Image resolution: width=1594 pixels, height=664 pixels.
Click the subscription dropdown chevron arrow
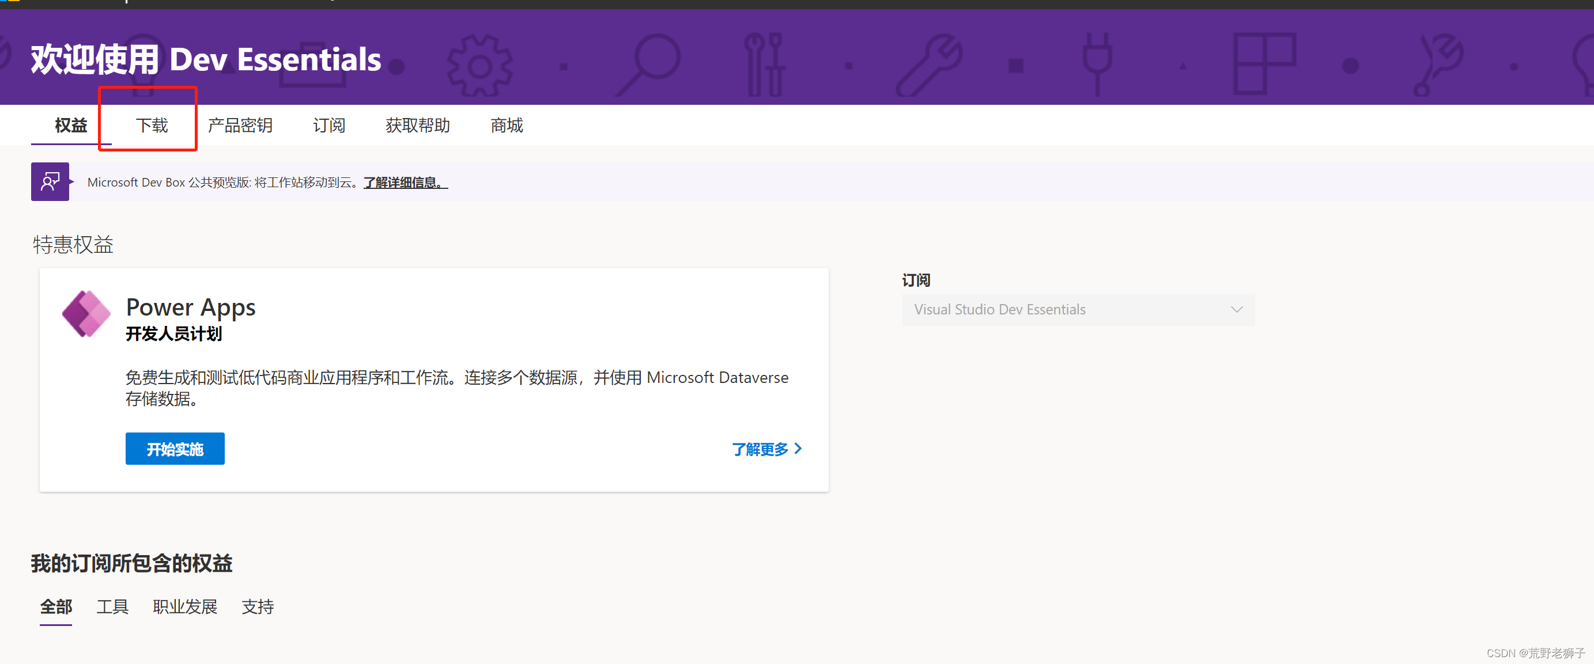tap(1236, 310)
